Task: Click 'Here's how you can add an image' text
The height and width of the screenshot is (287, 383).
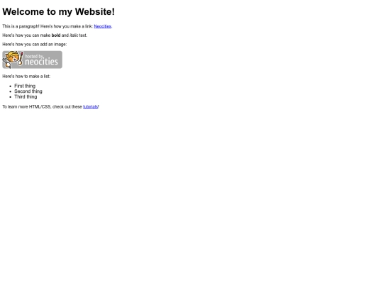Action: 35,45
